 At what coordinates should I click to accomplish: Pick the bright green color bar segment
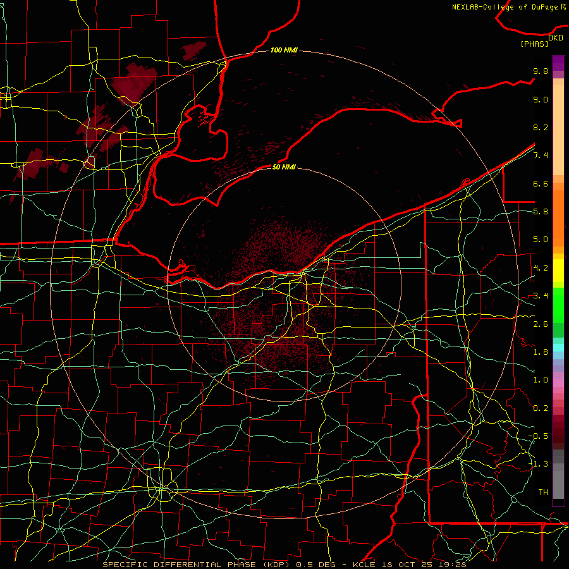[x=558, y=305]
